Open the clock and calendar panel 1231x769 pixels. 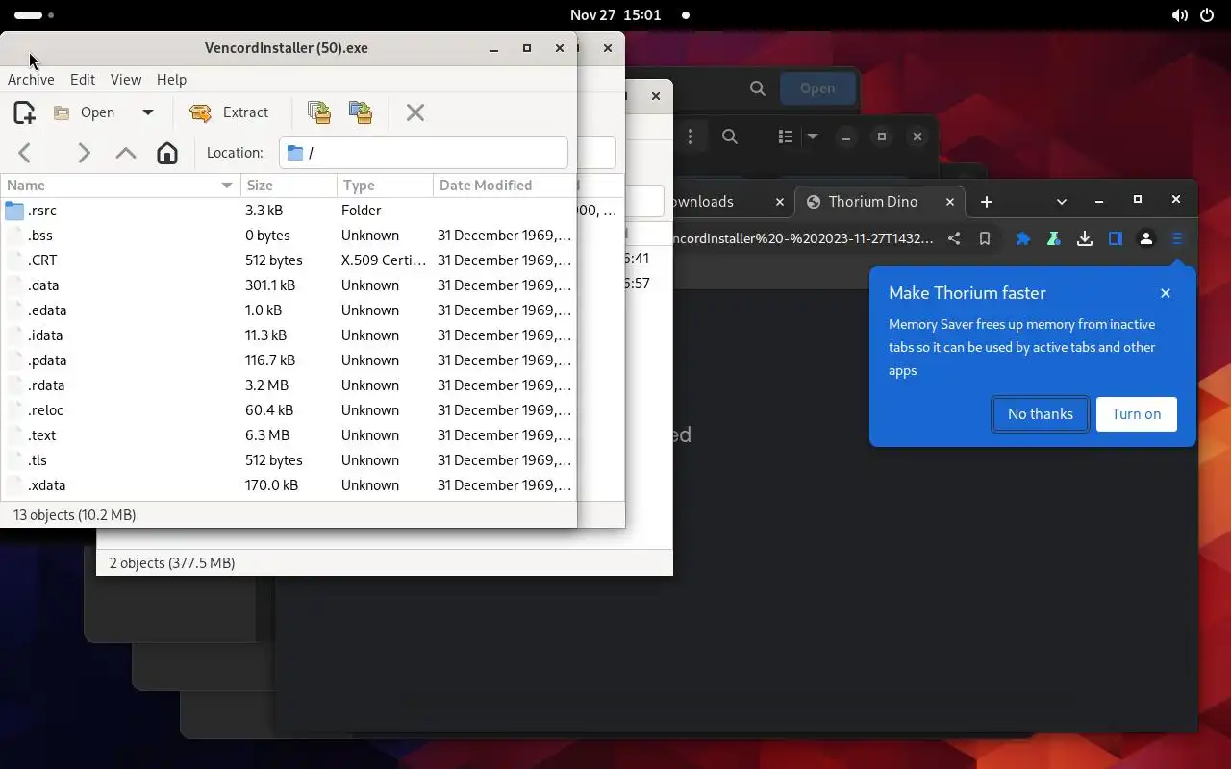point(615,15)
